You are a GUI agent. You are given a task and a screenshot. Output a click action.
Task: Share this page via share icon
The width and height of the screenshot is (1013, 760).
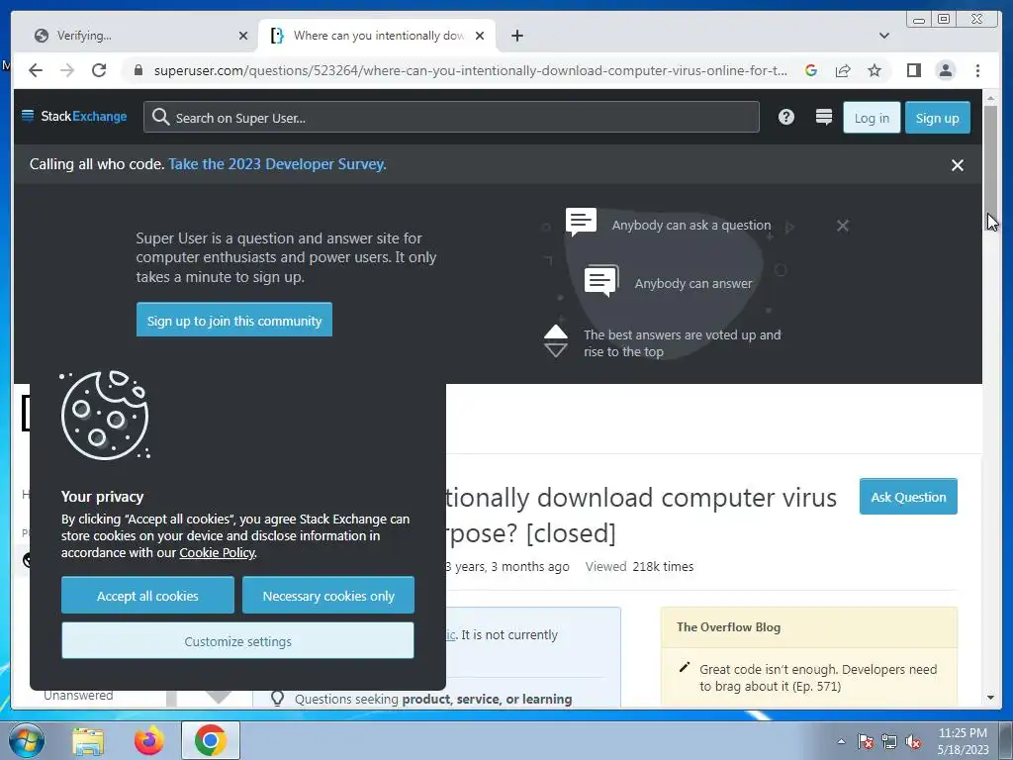pyautogui.click(x=843, y=70)
